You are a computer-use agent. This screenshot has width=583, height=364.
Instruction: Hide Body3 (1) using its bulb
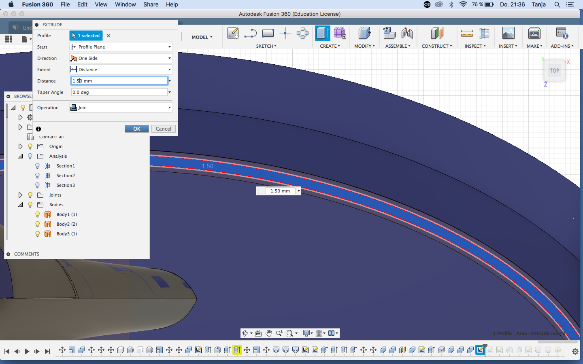[37, 234]
